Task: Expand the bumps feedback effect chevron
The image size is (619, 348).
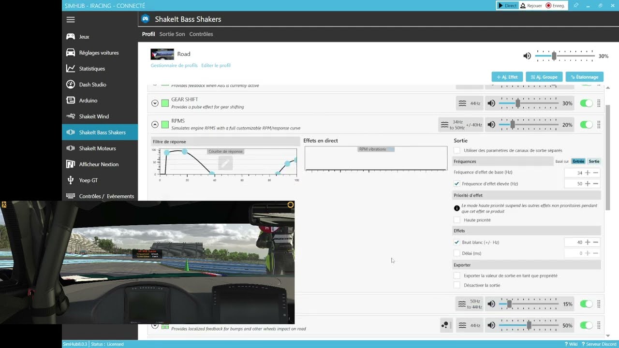Action: pyautogui.click(x=155, y=325)
